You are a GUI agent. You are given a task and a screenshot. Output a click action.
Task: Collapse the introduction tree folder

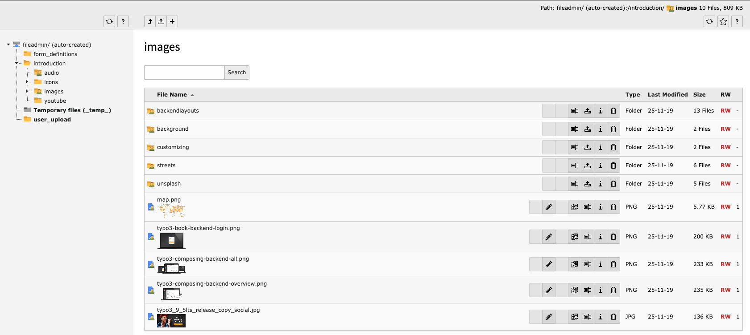(x=17, y=63)
